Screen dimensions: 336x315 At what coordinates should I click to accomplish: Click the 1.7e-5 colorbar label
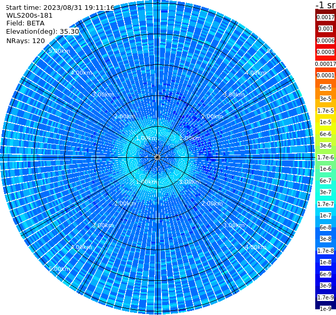coord(326,111)
